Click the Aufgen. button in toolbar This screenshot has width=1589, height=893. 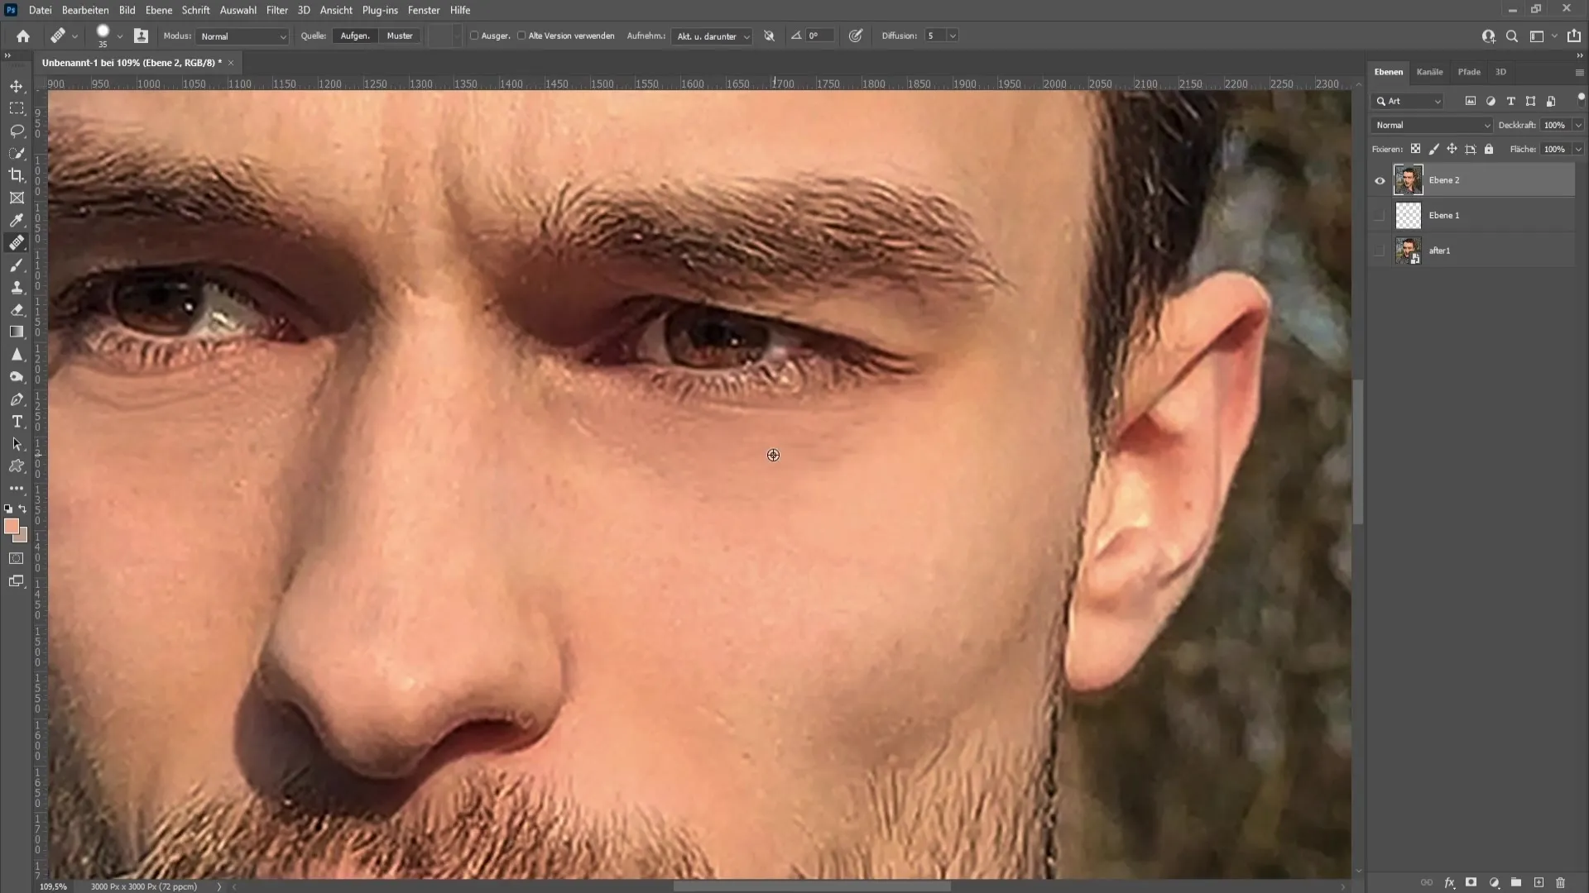point(355,36)
